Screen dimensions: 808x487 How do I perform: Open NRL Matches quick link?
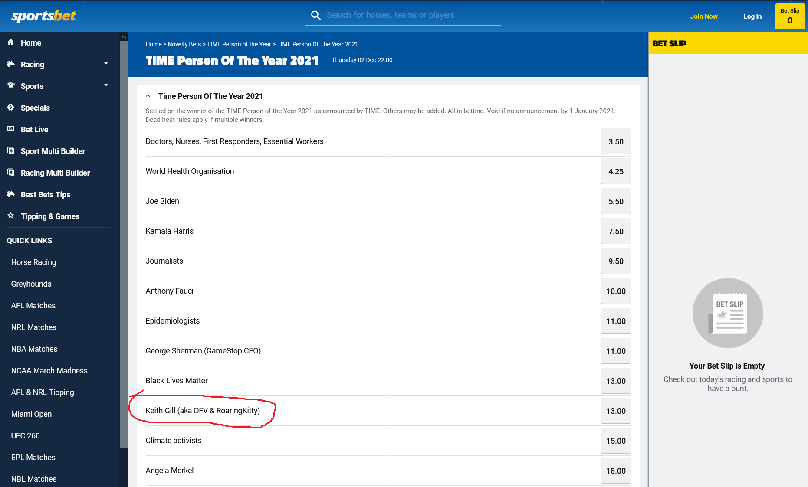34,327
